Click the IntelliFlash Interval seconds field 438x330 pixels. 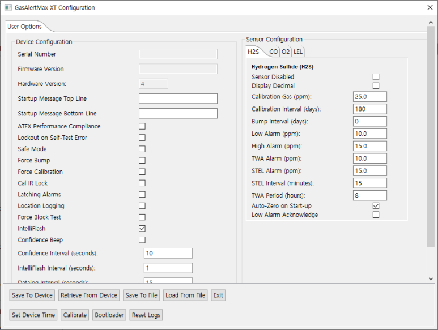pyautogui.click(x=168, y=268)
